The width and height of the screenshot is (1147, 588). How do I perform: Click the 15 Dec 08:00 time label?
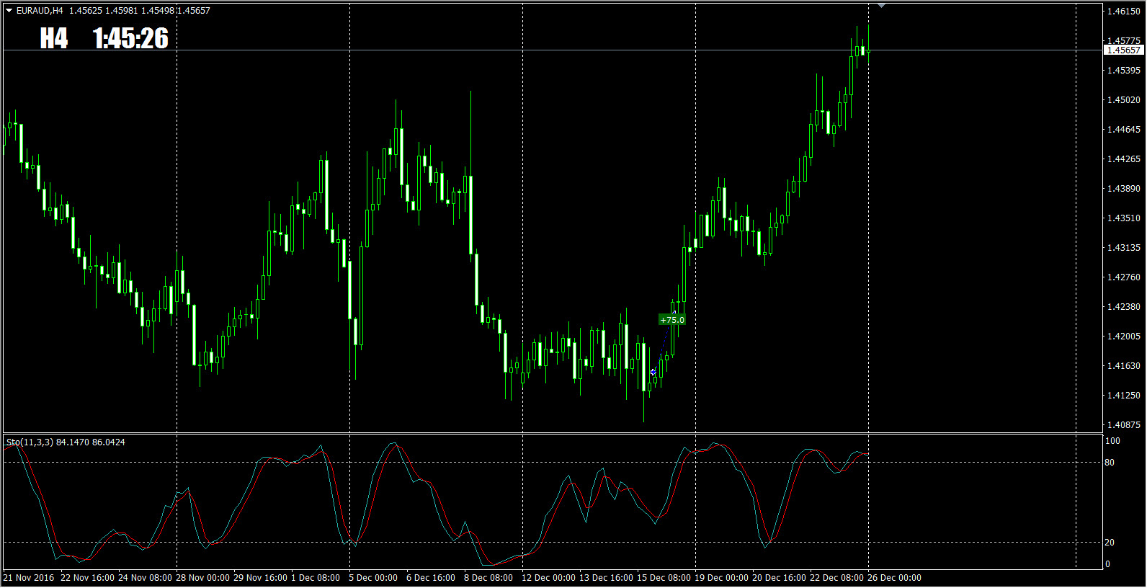(x=664, y=578)
